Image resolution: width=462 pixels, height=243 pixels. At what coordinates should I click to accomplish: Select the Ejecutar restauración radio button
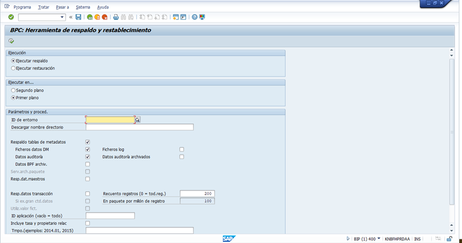(13, 68)
